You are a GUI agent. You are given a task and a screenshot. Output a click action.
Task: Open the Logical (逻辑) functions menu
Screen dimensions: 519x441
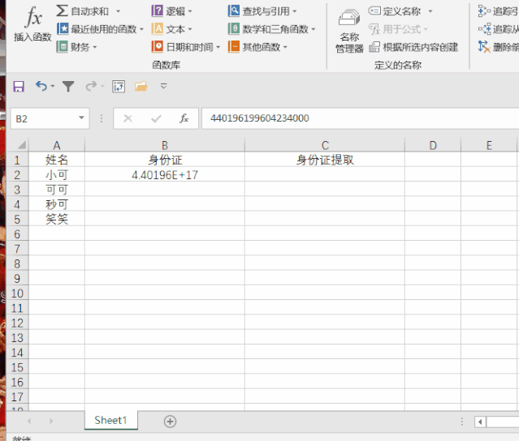pos(172,11)
